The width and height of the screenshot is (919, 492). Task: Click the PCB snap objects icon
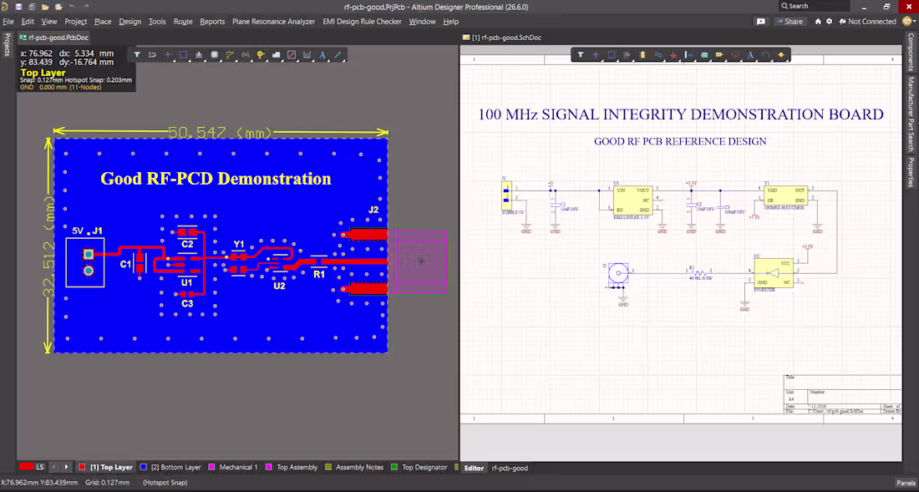[x=152, y=55]
